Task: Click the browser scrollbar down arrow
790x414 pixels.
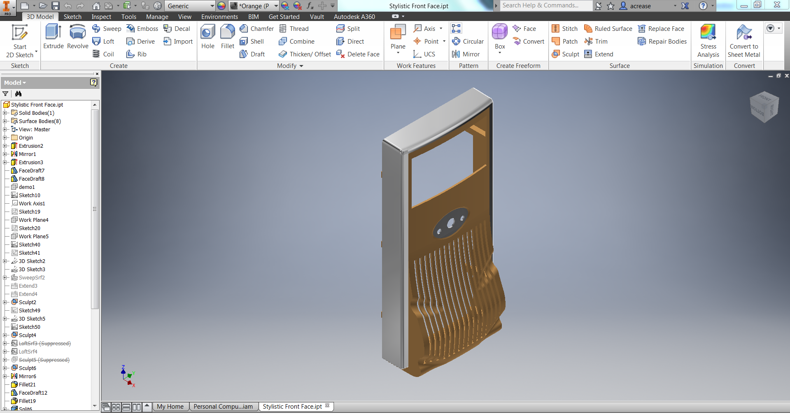Action: coord(95,406)
